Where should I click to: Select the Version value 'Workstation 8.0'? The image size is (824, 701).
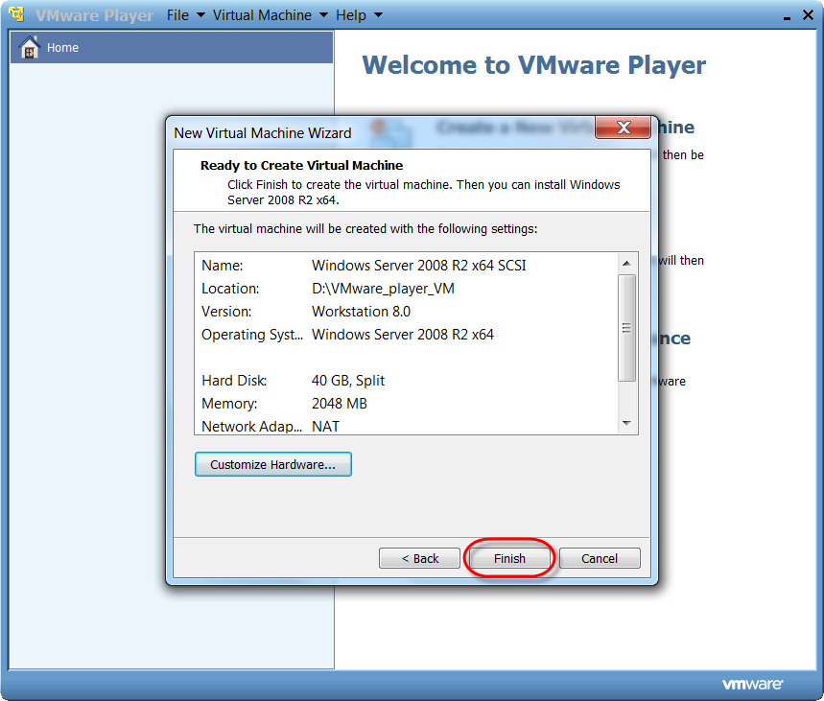coord(361,312)
